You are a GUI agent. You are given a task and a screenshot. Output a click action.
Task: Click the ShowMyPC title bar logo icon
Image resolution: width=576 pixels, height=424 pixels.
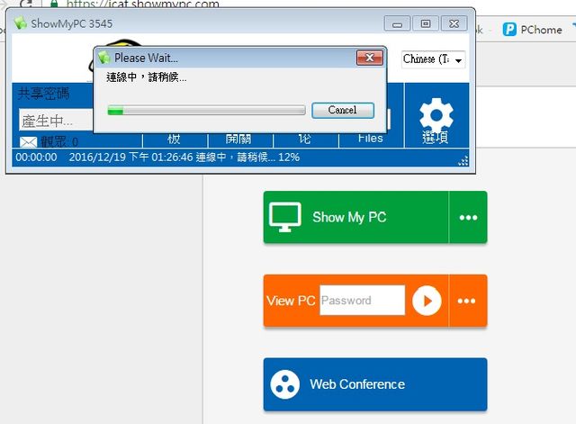pos(21,23)
